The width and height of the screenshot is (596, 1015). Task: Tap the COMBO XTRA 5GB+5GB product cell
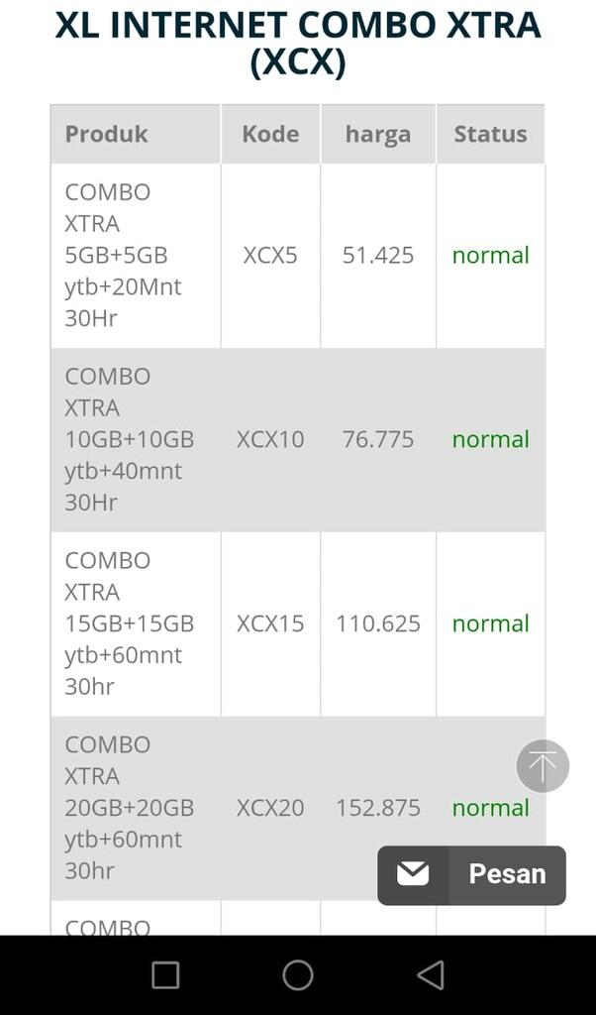[x=135, y=256]
